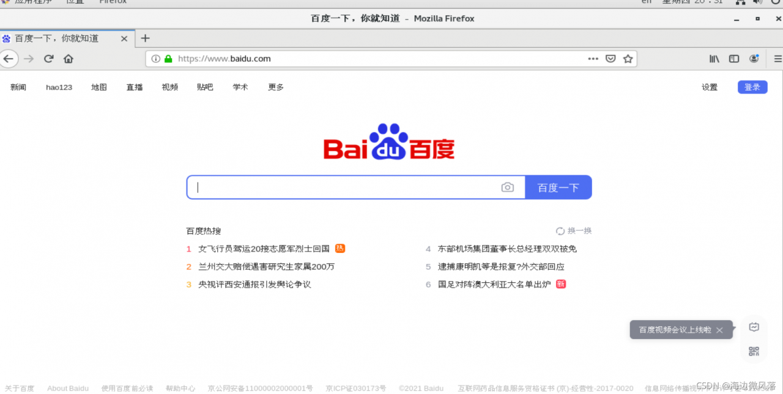
Task: Click the address bar URL
Action: pyautogui.click(x=224, y=59)
